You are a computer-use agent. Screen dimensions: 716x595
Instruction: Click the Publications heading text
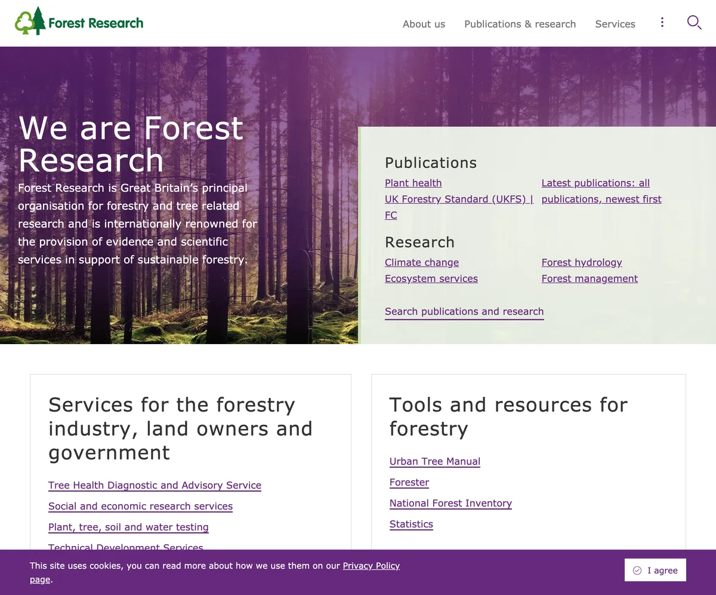(x=431, y=162)
